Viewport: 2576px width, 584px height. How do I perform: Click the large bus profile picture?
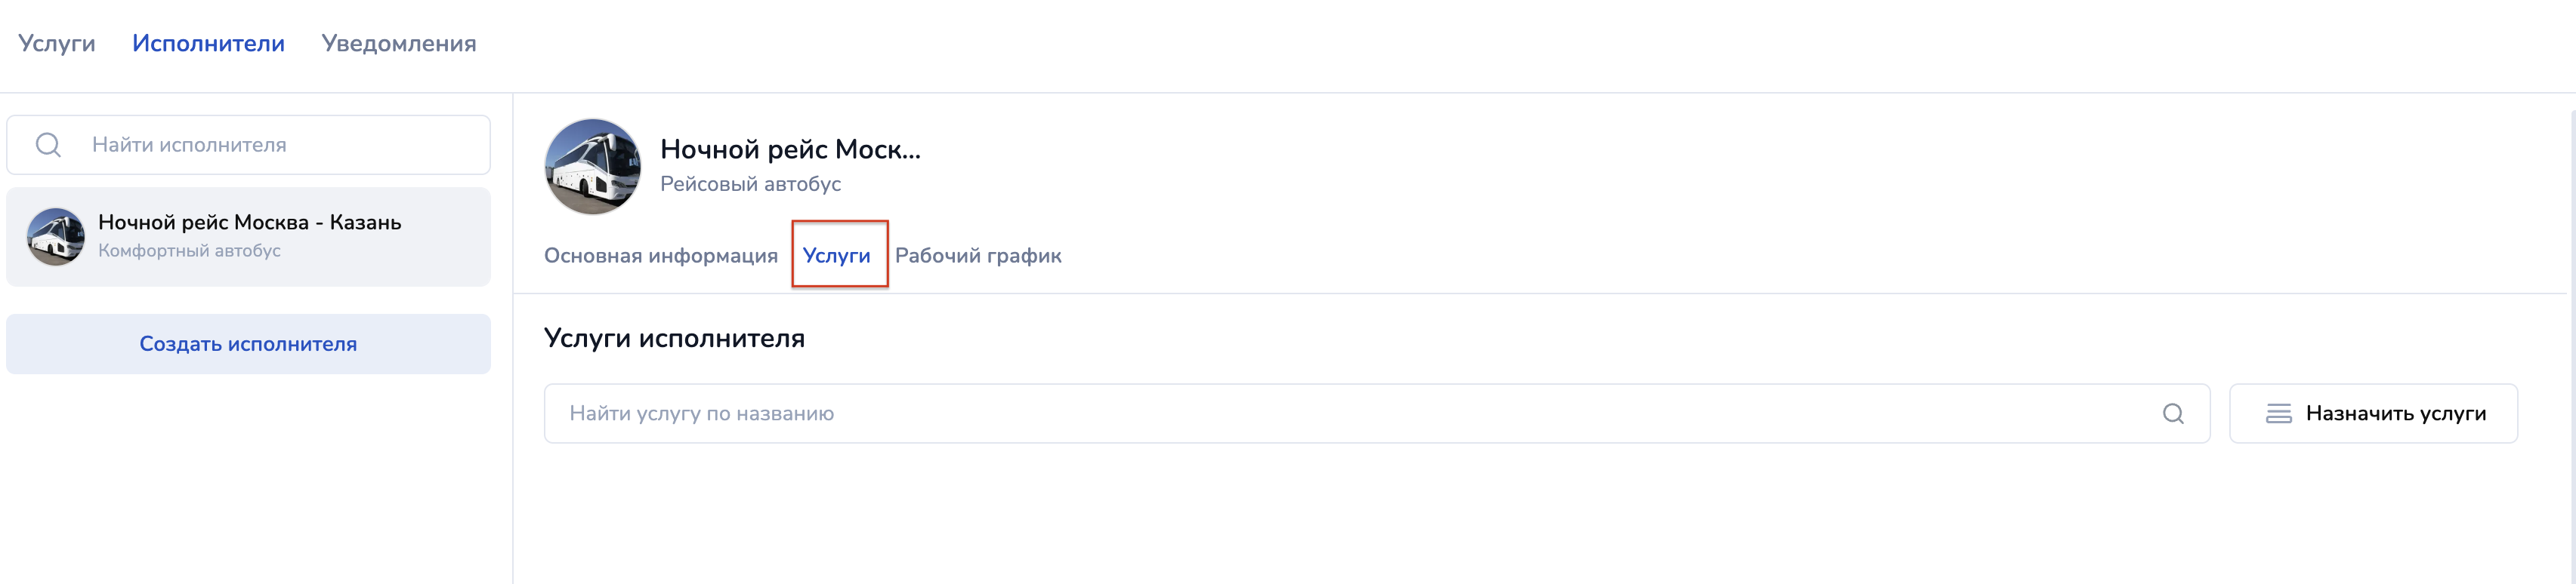(592, 167)
